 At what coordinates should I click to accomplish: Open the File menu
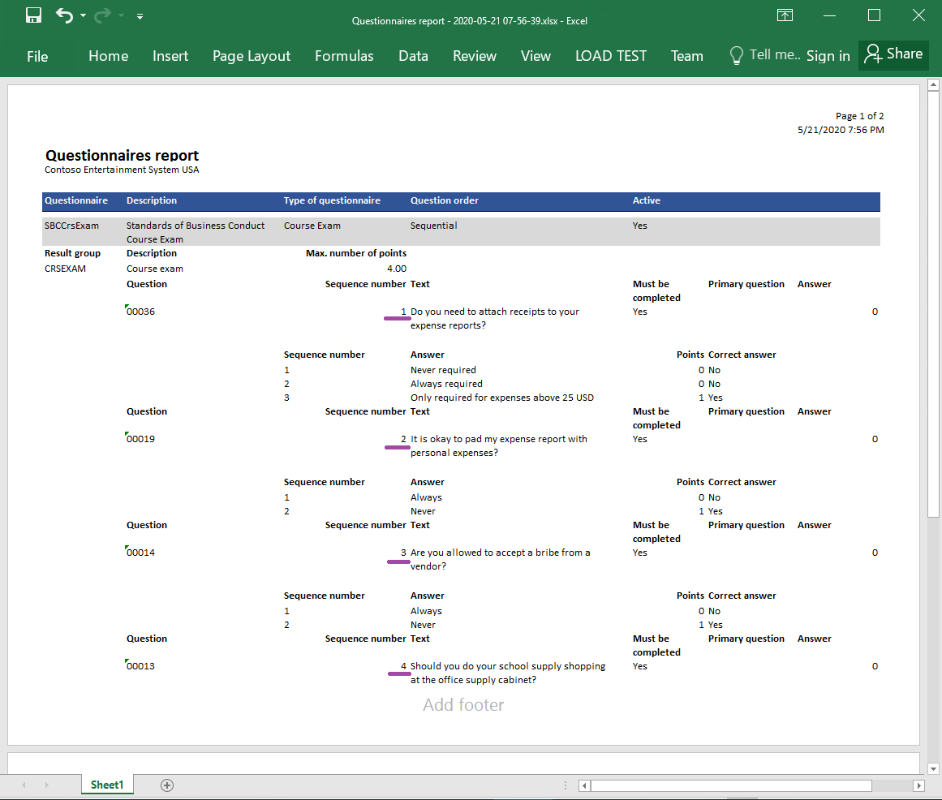[37, 55]
